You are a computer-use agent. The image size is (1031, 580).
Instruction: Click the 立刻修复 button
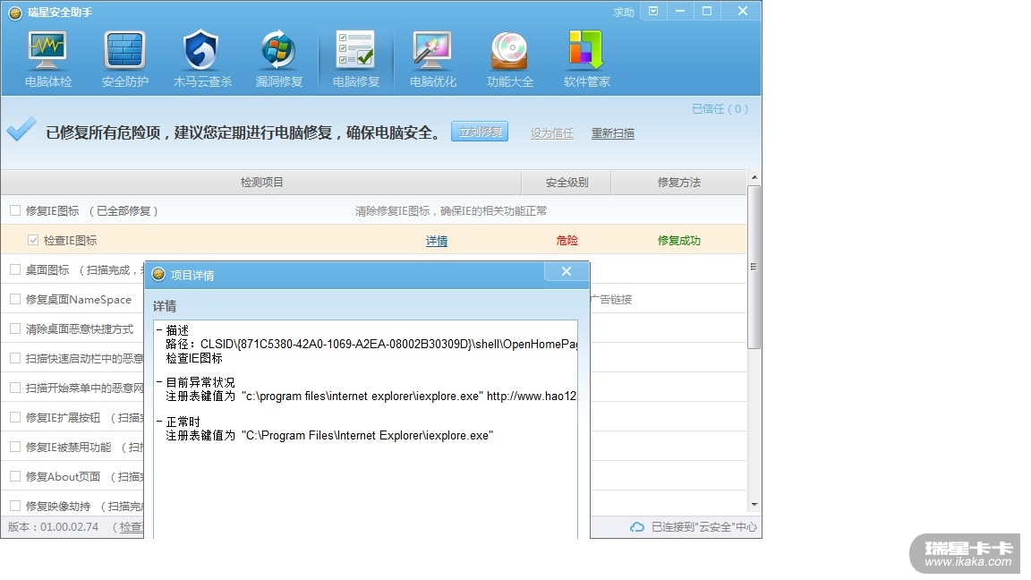(x=480, y=132)
